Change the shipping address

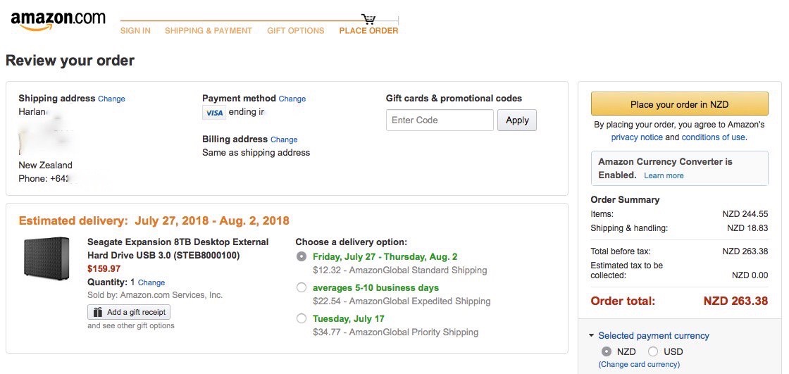[111, 99]
